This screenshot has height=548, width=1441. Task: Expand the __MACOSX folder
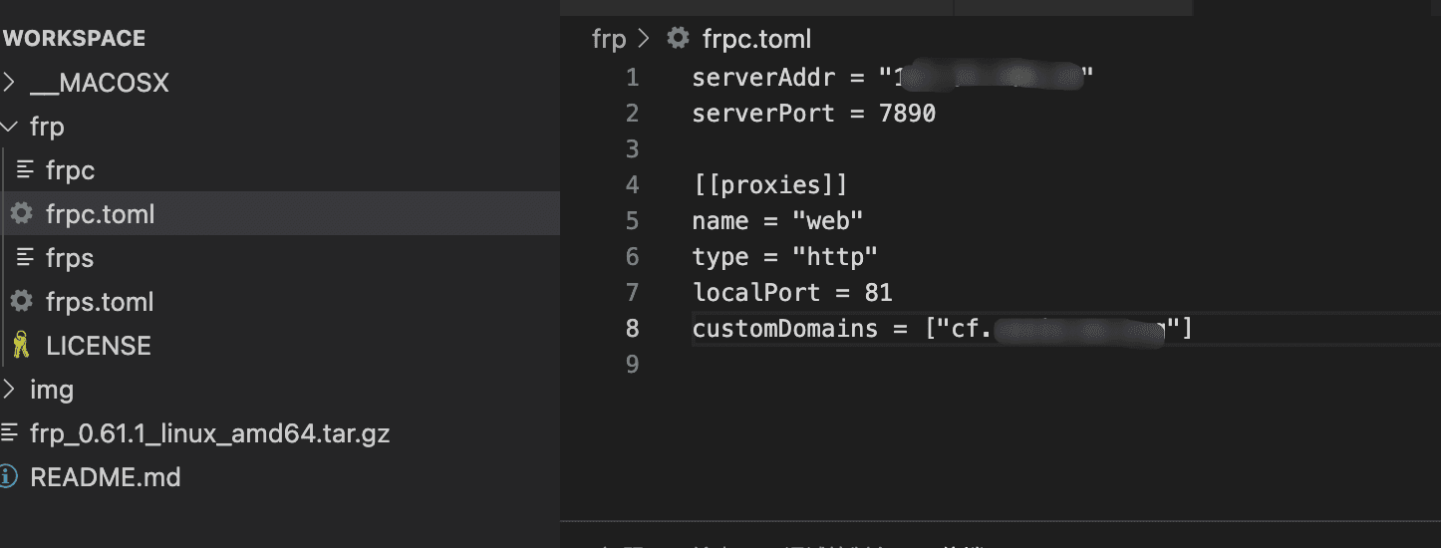point(9,82)
